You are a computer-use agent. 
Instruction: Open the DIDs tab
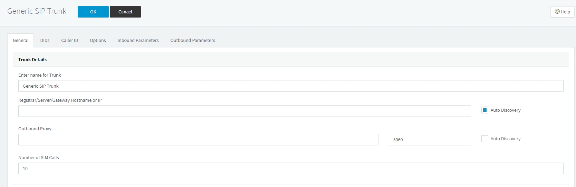[x=45, y=40]
